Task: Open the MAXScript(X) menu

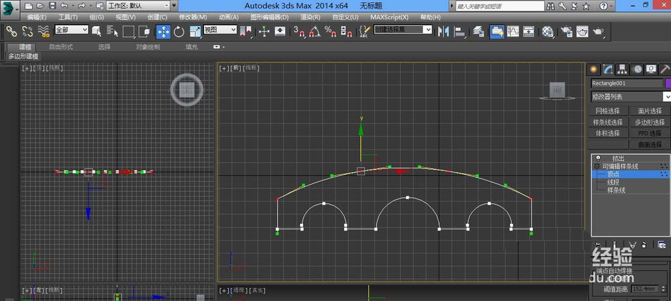Action: coord(389,17)
